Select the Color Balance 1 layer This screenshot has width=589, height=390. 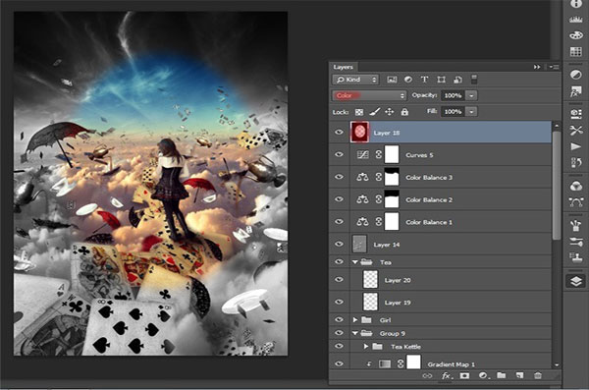click(x=440, y=221)
